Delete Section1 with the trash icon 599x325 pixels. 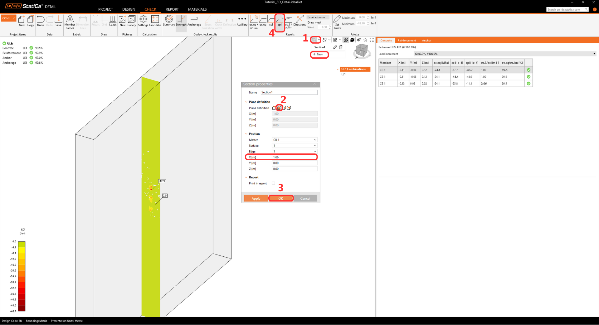[x=341, y=47]
